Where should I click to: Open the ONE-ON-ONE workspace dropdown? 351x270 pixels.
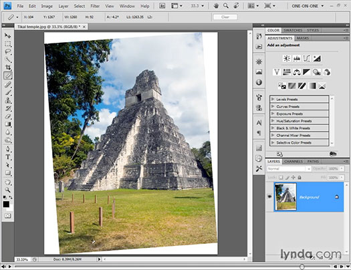(308, 6)
